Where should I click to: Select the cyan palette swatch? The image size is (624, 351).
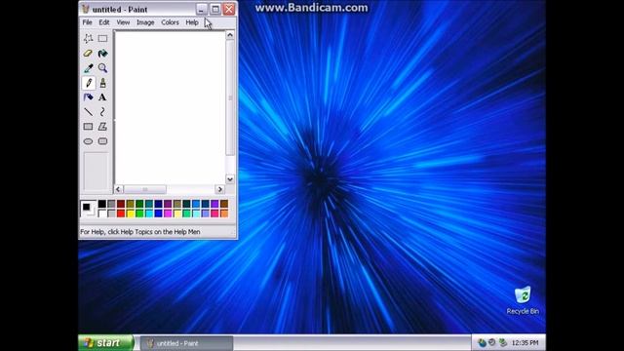click(x=149, y=214)
